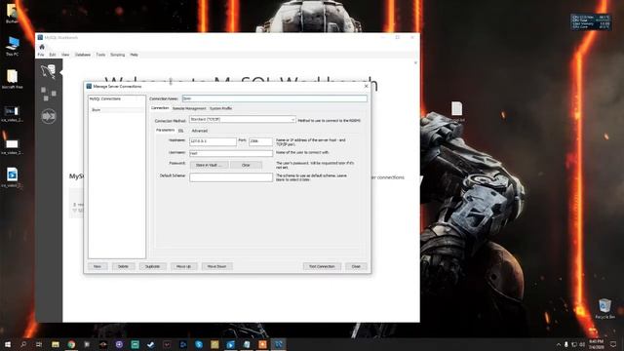This screenshot has width=624, height=351.
Task: Switch to the Remote Management tab
Action: click(189, 108)
